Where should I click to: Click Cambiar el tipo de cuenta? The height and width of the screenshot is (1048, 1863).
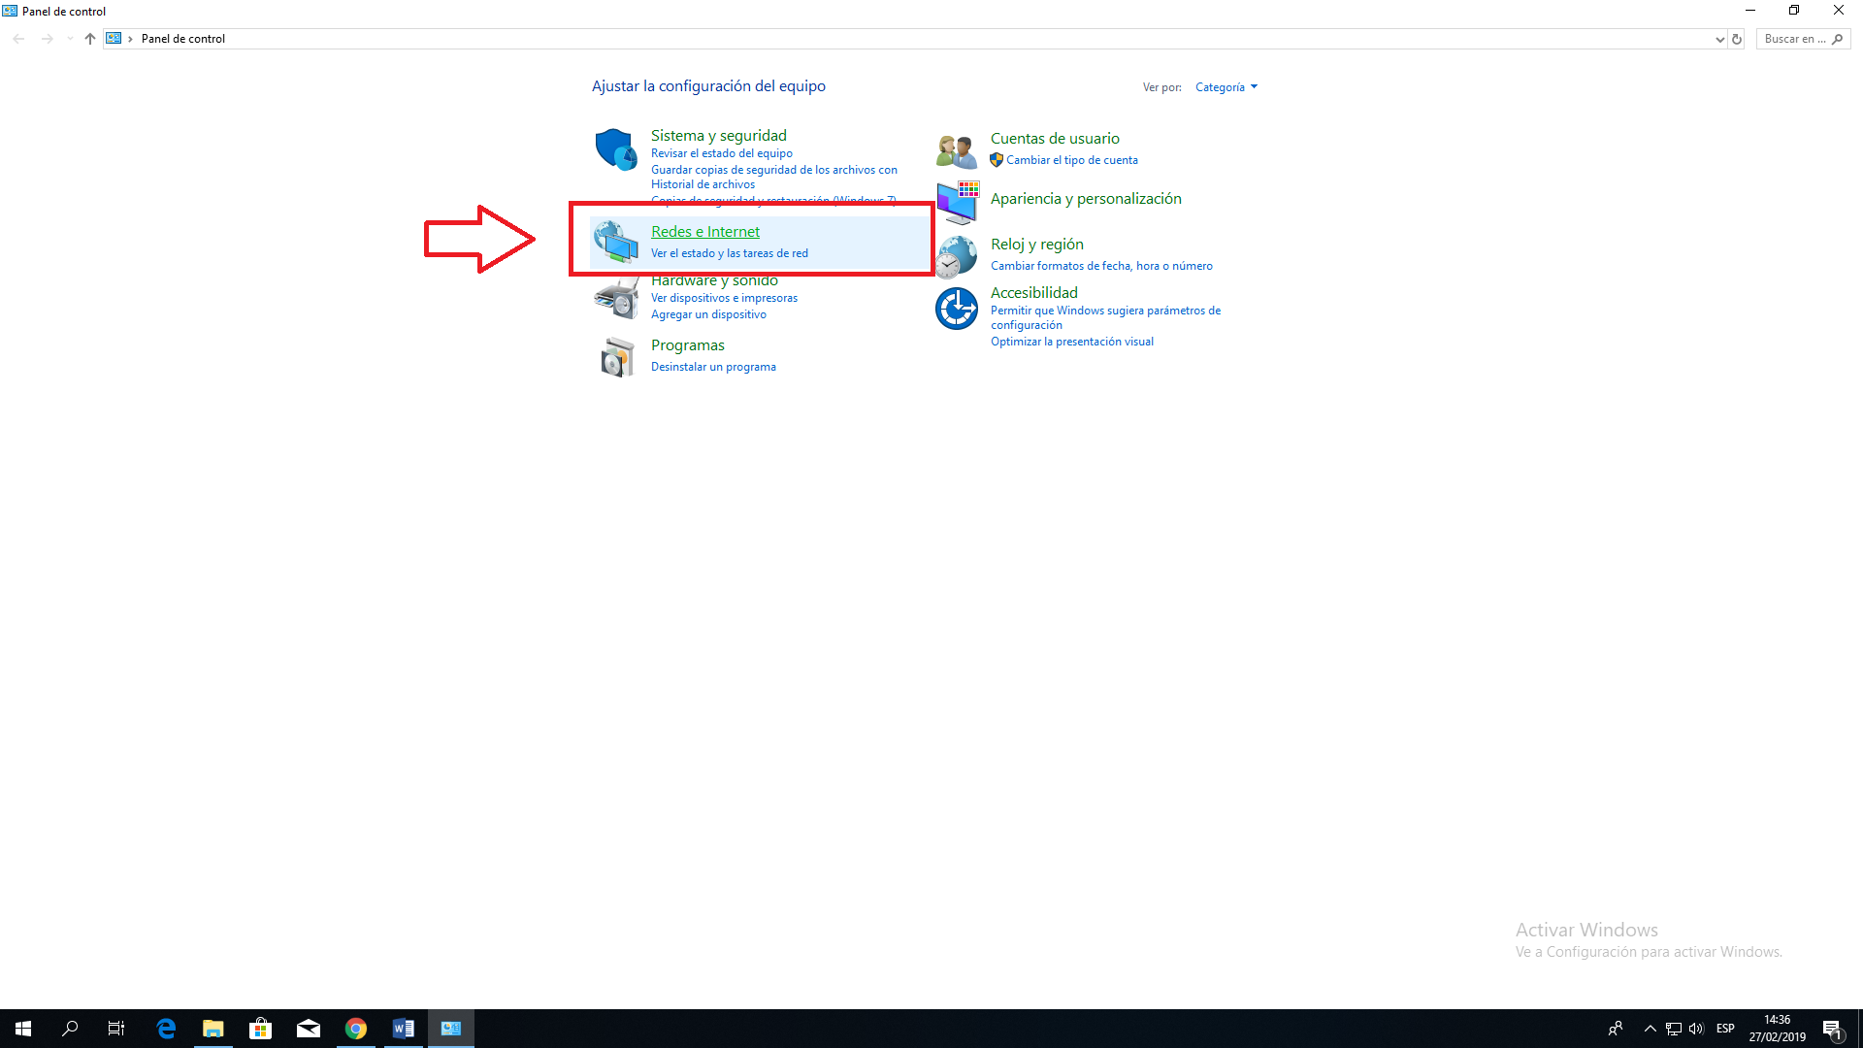coord(1071,160)
